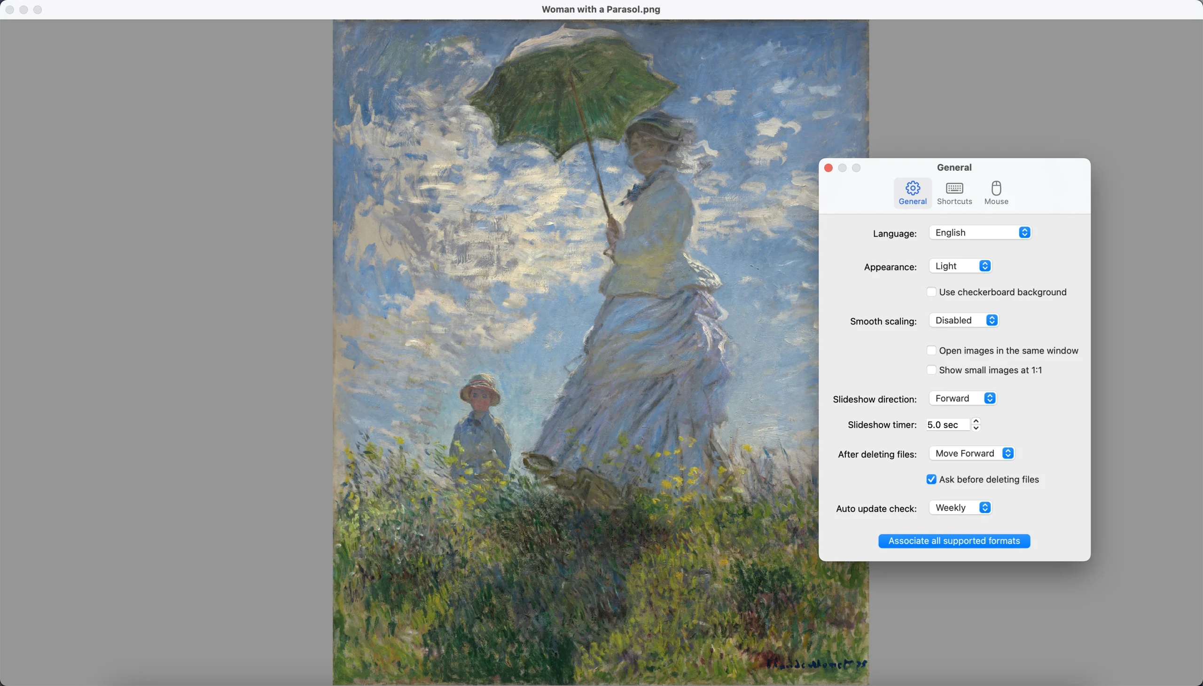Open the Smooth scaling dropdown
1203x686 pixels.
tap(964, 320)
